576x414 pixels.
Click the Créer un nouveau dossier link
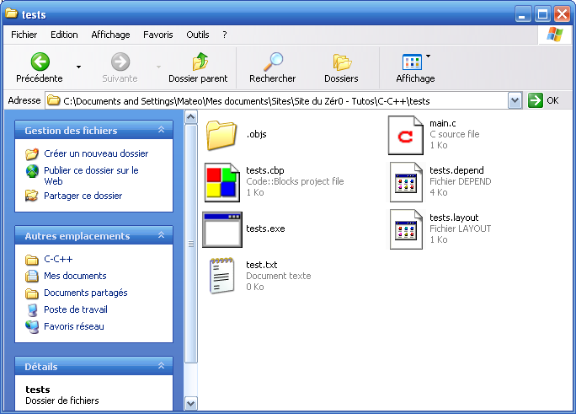[x=96, y=153]
